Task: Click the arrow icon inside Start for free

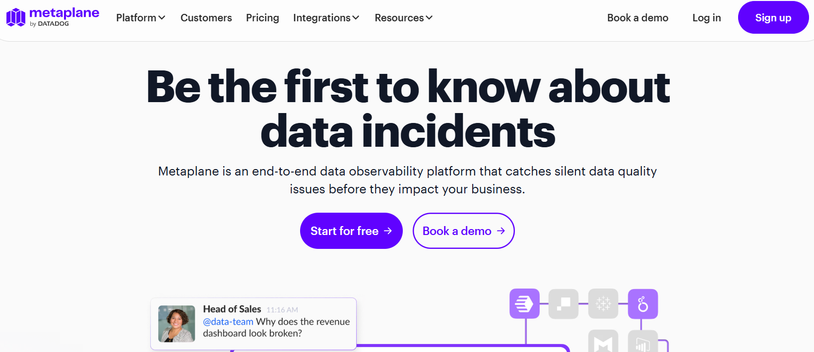Action: click(387, 231)
